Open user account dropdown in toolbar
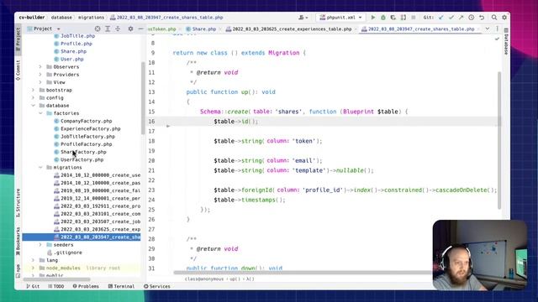The height and width of the screenshot is (302, 538). pos(303,18)
